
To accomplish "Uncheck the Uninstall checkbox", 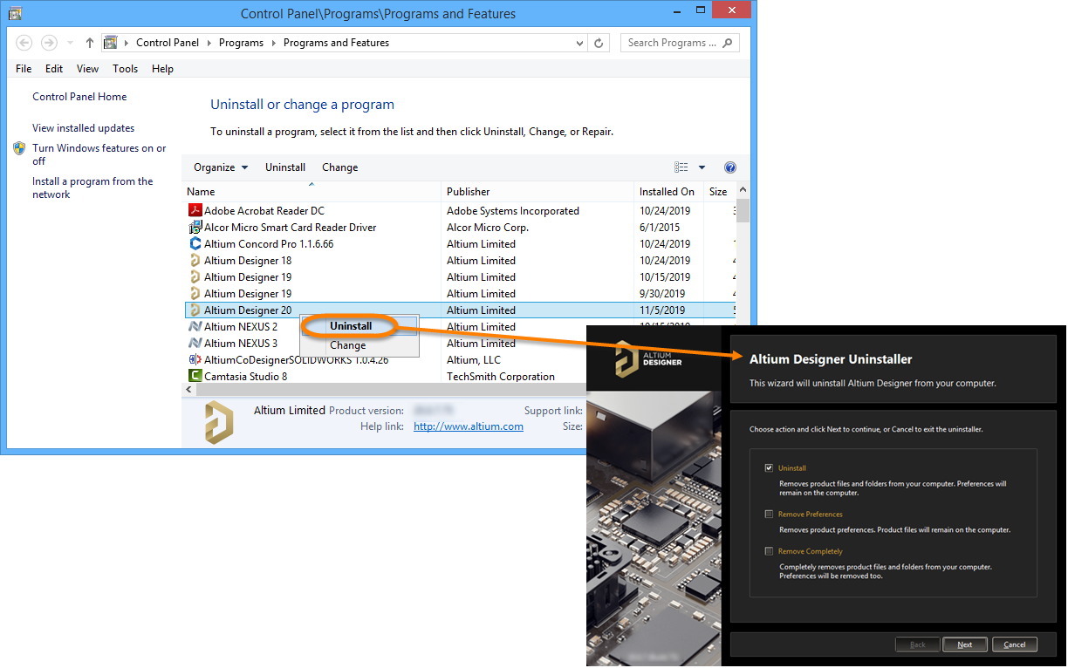I will click(x=769, y=468).
